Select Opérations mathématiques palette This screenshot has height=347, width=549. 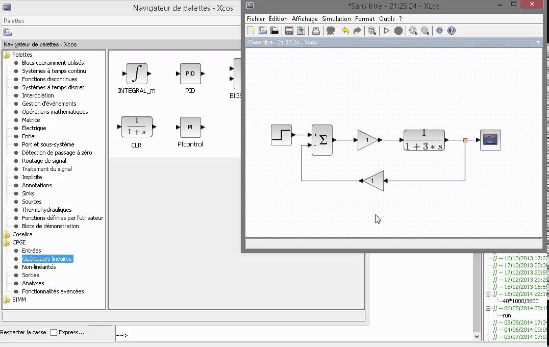pyautogui.click(x=55, y=112)
